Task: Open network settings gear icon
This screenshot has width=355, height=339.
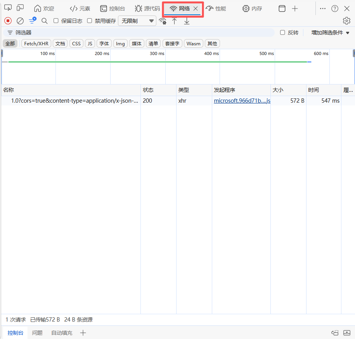Action: click(x=346, y=21)
